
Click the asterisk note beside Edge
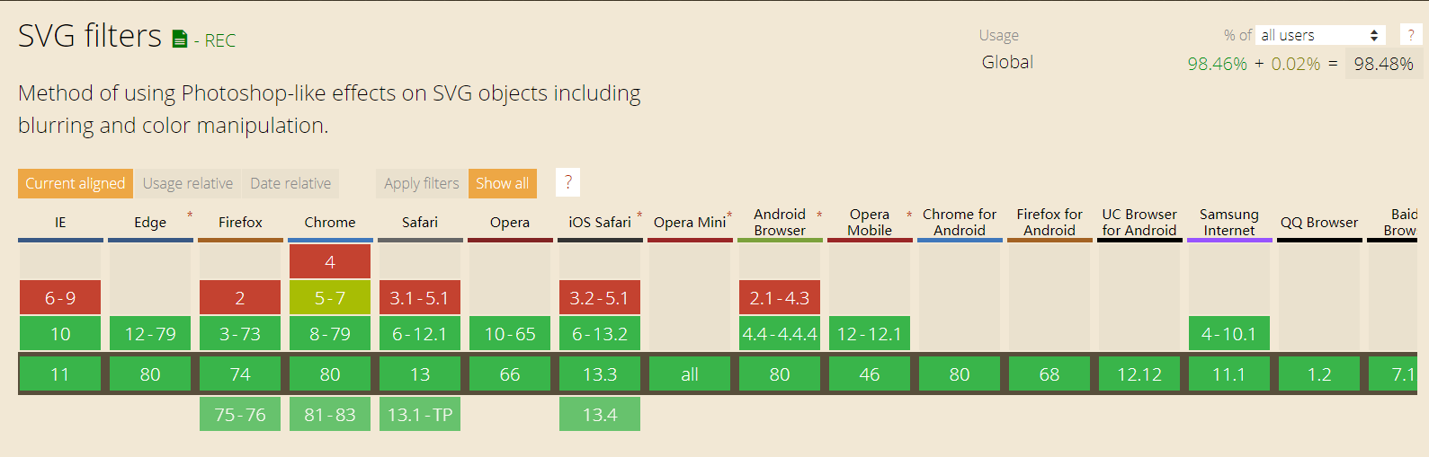pyautogui.click(x=190, y=215)
